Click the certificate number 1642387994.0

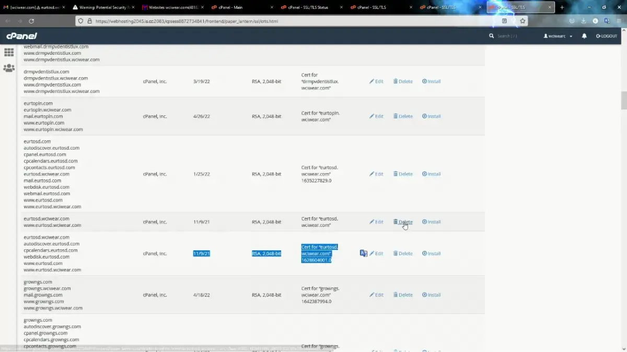316,301
